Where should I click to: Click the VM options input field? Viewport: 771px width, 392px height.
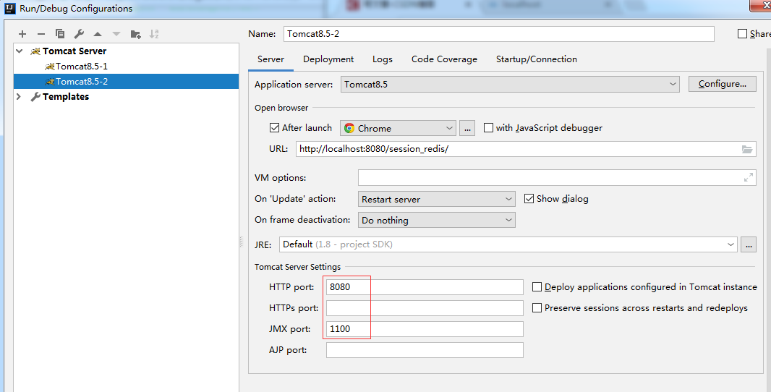pyautogui.click(x=557, y=177)
